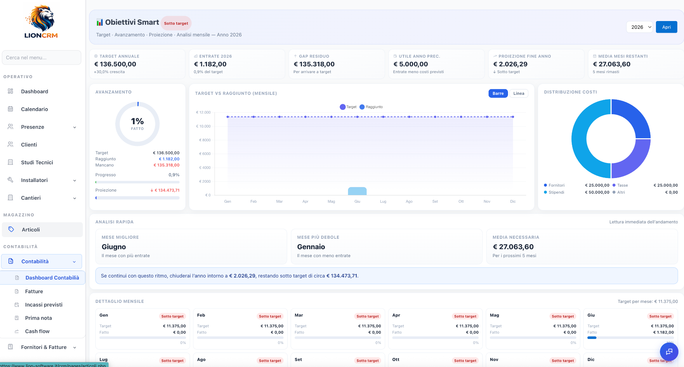Click the Sotto target badge in header
This screenshot has height=367, width=684.
(176, 23)
